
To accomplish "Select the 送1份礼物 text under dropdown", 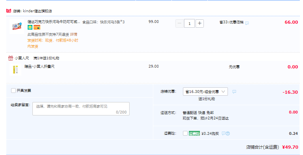I will click(207, 99).
